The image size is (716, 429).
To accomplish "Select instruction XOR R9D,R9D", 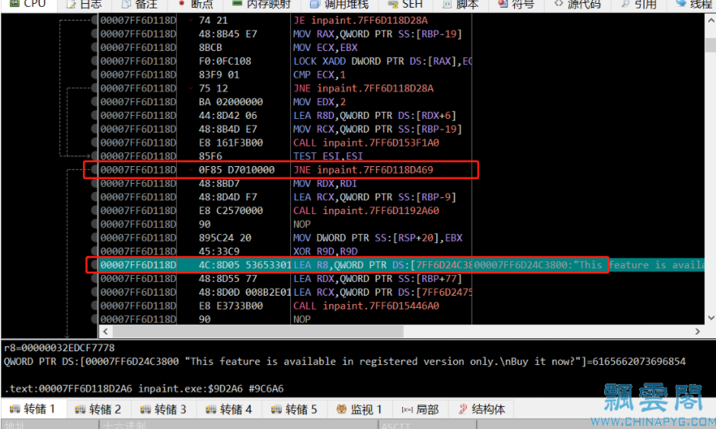I will (x=325, y=251).
